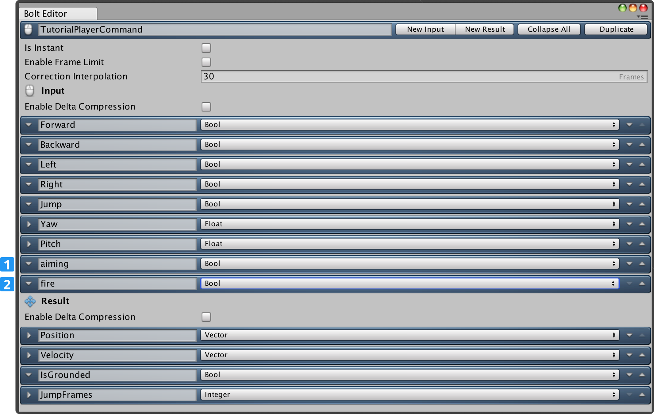Open the fire type dropdown
654x414 pixels.
pos(410,283)
